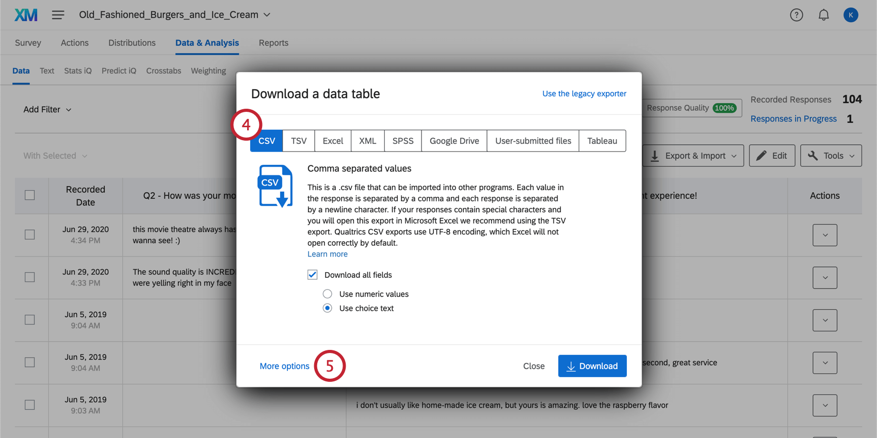Click the Response Quality 100% indicator
877x438 pixels.
pyautogui.click(x=691, y=108)
